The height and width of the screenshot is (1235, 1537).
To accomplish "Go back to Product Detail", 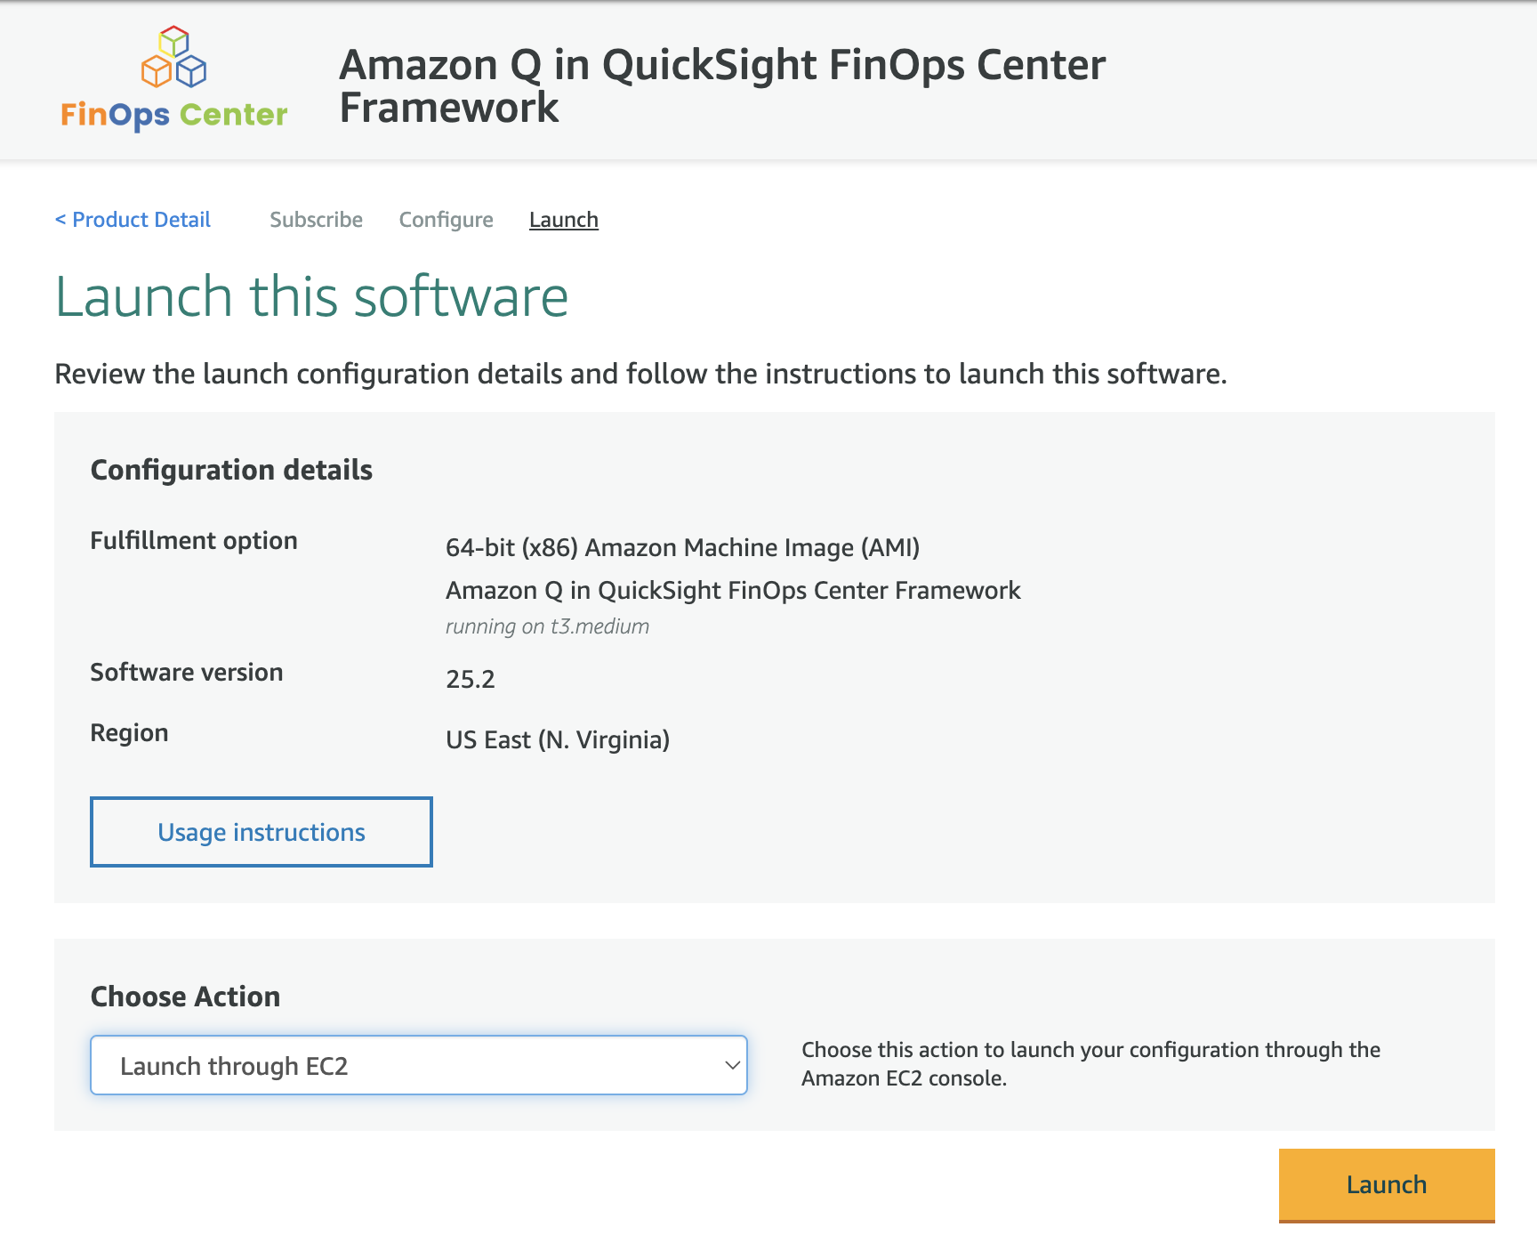I will point(133,220).
